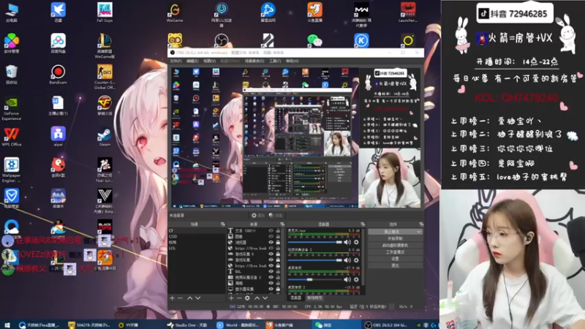Hide the 显示器采集 source
The width and height of the screenshot is (585, 329).
click(x=271, y=289)
